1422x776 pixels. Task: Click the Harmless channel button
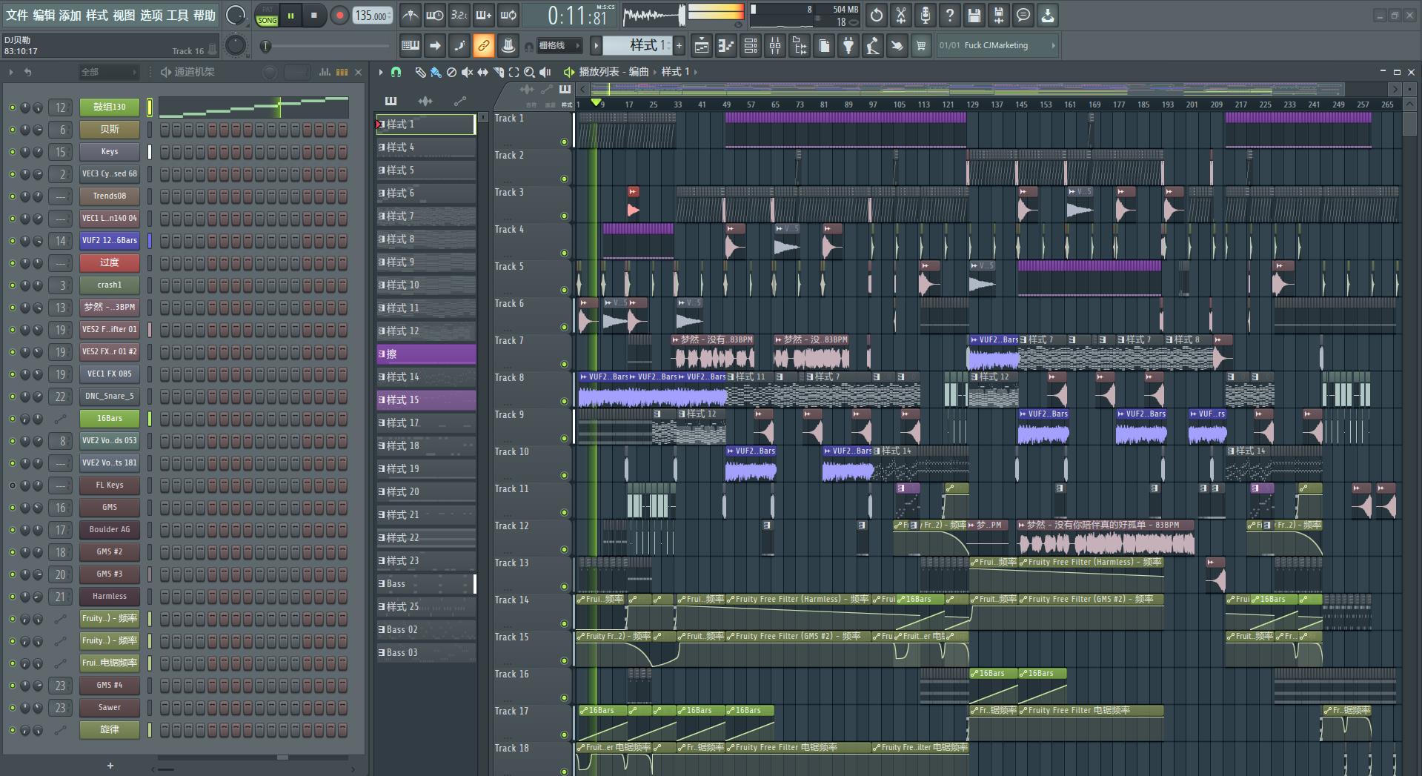tap(110, 597)
